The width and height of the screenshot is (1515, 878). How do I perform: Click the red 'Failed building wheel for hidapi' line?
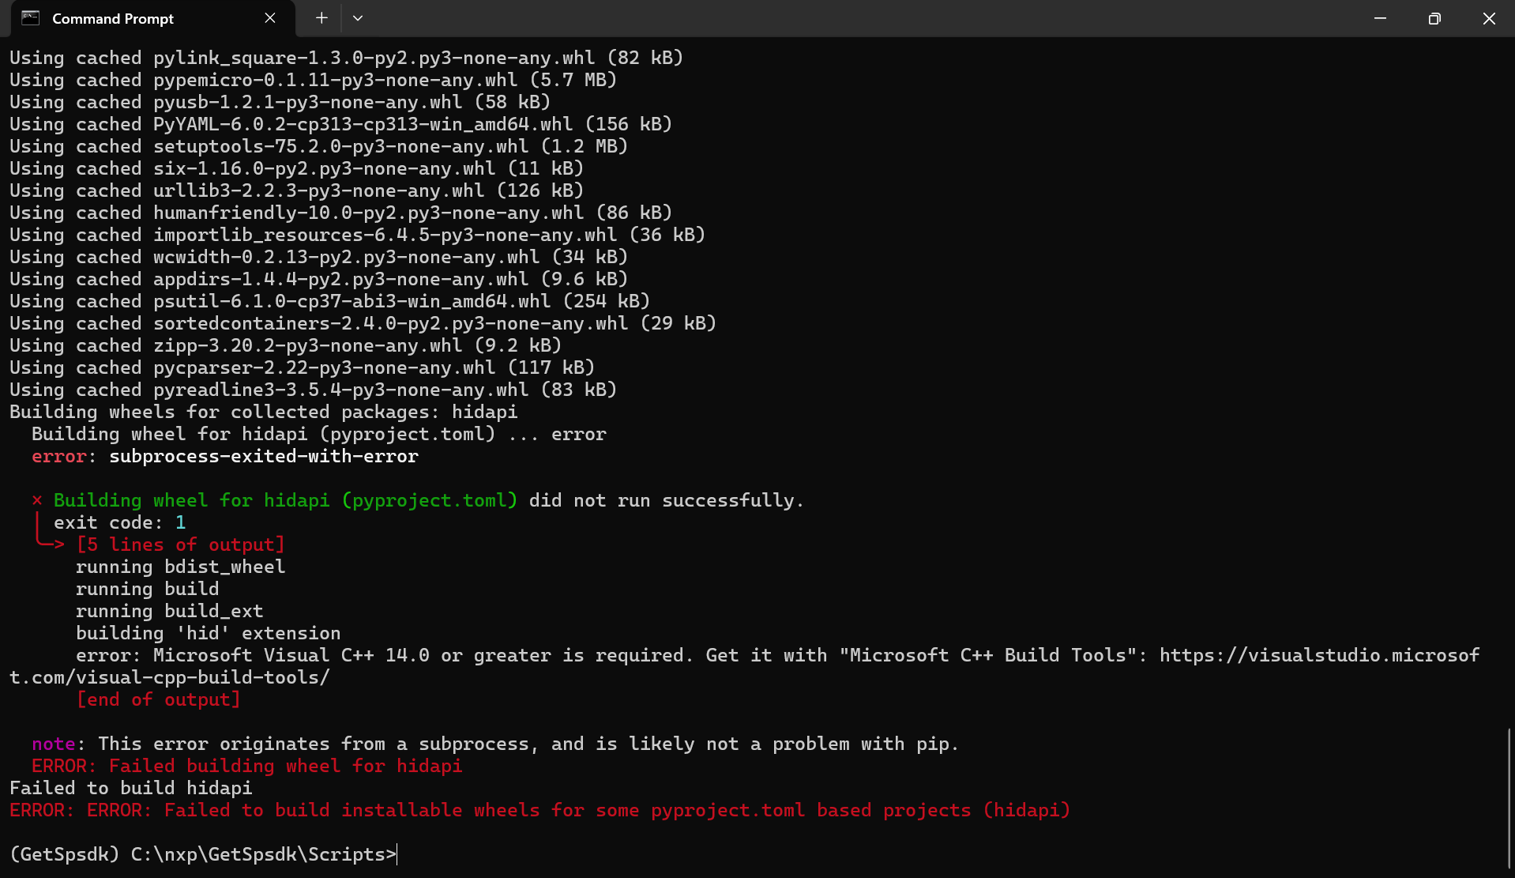(x=246, y=766)
